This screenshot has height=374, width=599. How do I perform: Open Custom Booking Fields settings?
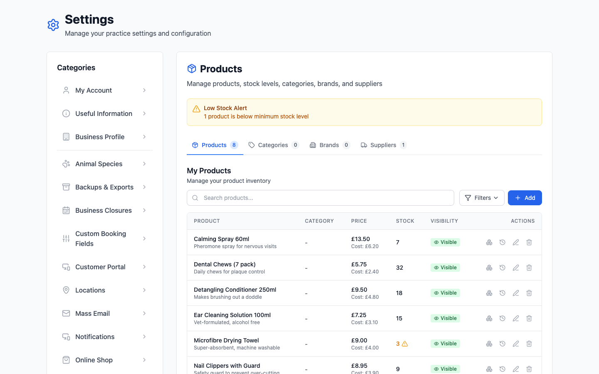(105, 239)
